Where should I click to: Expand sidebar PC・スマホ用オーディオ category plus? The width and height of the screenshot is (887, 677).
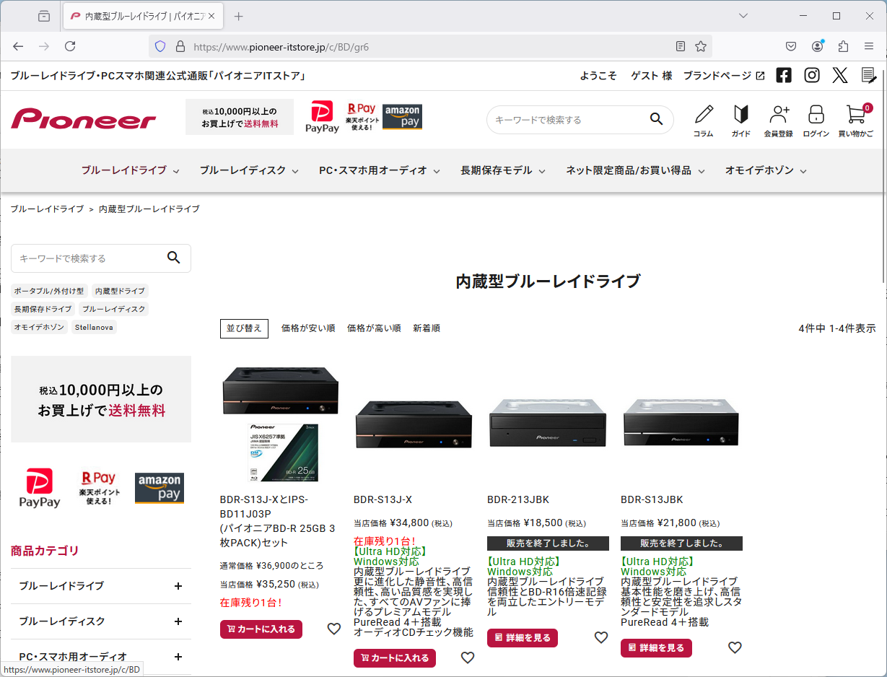pos(178,657)
